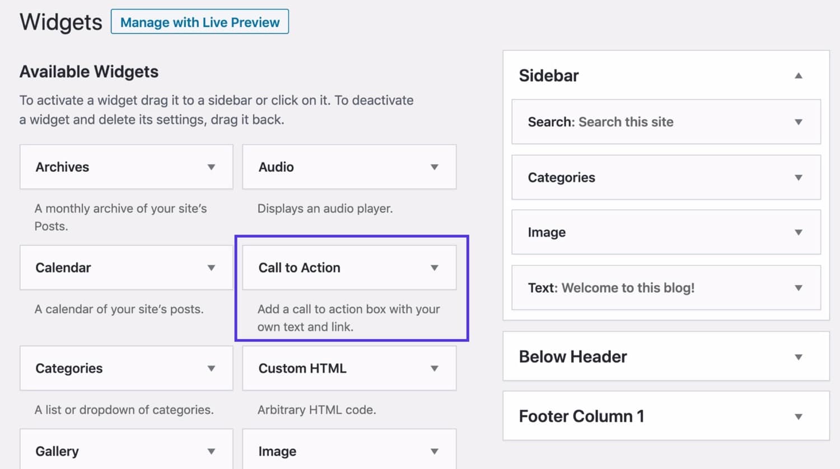
Task: Expand the Search widget in Sidebar
Action: pos(799,122)
